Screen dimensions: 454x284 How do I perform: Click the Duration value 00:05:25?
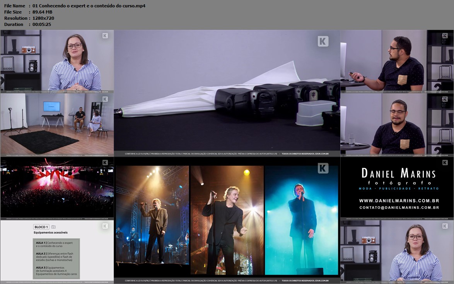click(x=42, y=24)
